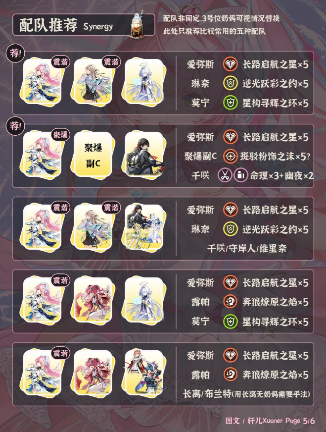The width and height of the screenshot is (326, 432).
Task: Select the 聚爆副C placeholder card
Action: coord(93,155)
